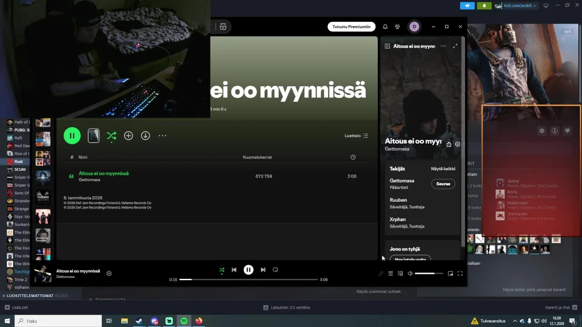Focus the Windows Haku search box
Image resolution: width=582 pixels, height=327 pixels.
click(x=58, y=321)
